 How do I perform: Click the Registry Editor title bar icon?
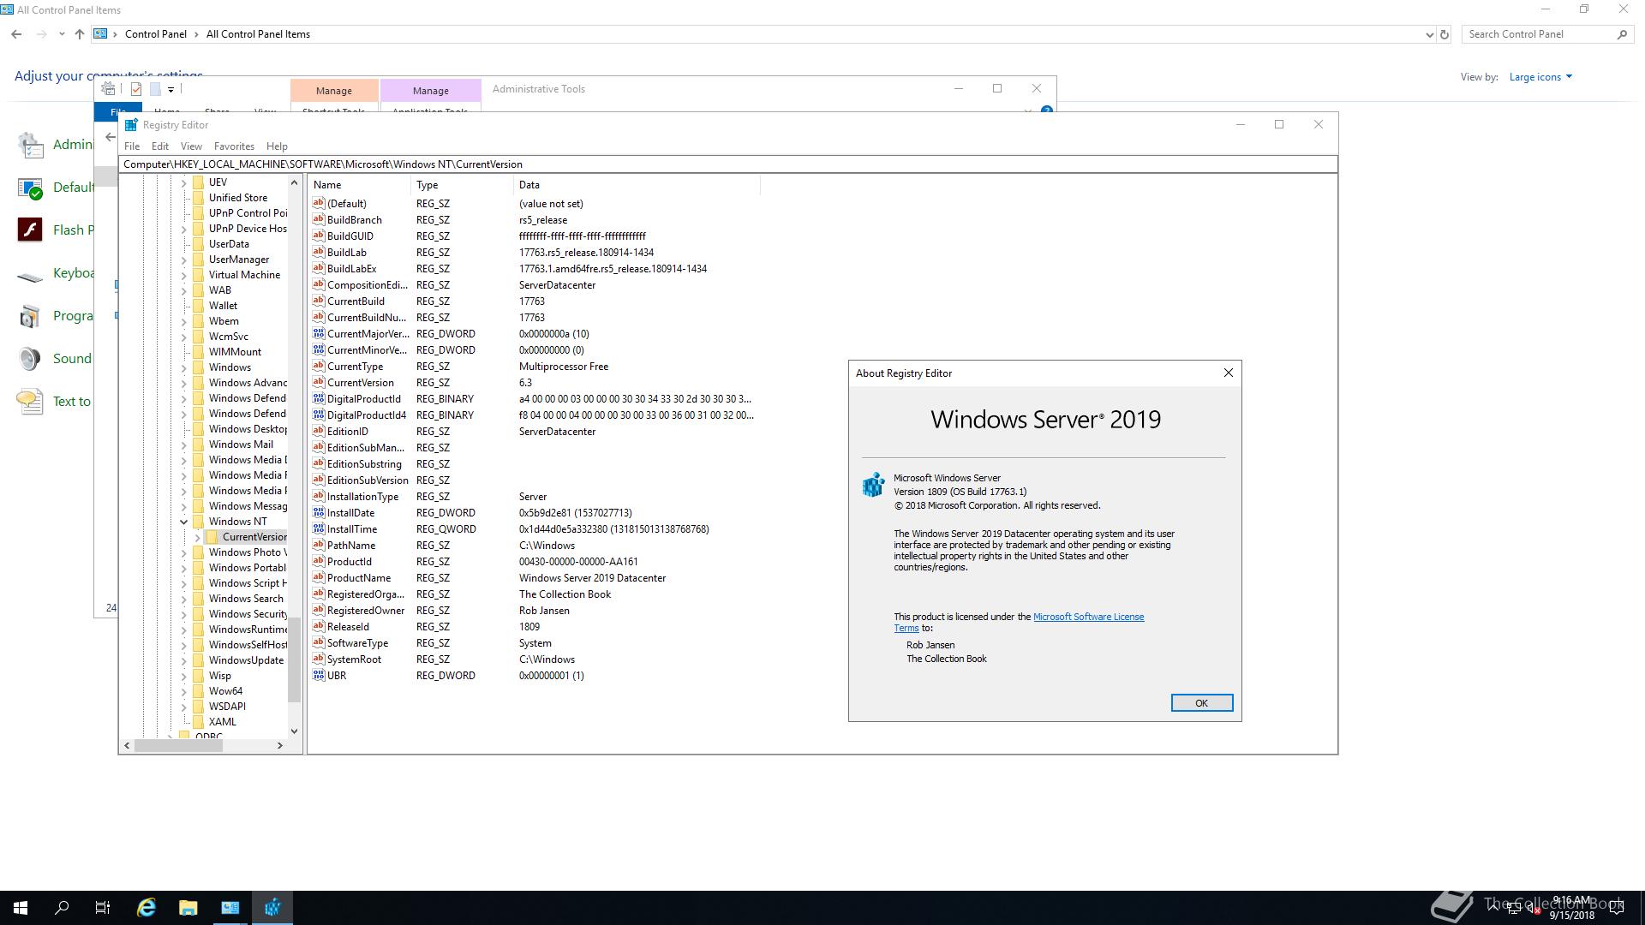(131, 124)
